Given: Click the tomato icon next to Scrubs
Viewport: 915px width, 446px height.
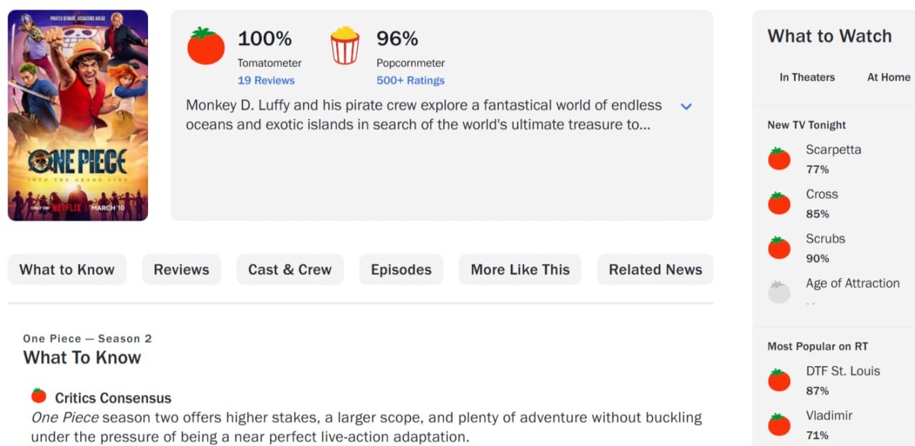Looking at the screenshot, I should (779, 248).
